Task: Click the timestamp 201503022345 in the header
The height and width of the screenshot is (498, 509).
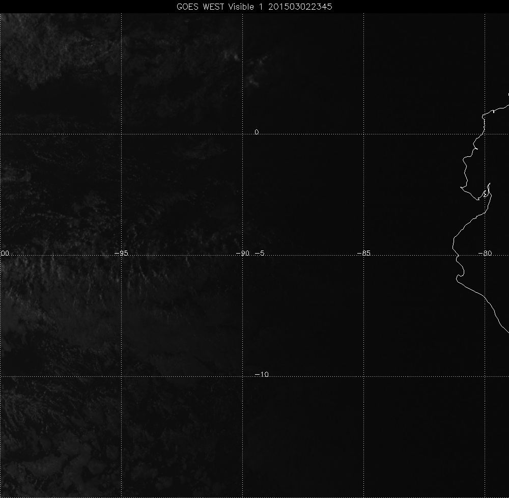Action: 301,7
